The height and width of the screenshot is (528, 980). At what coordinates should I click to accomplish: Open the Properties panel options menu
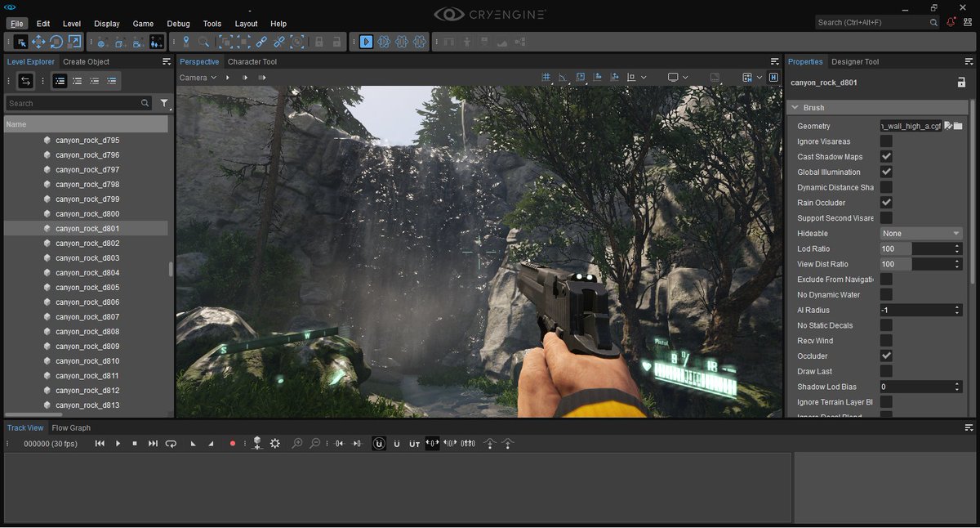[969, 61]
